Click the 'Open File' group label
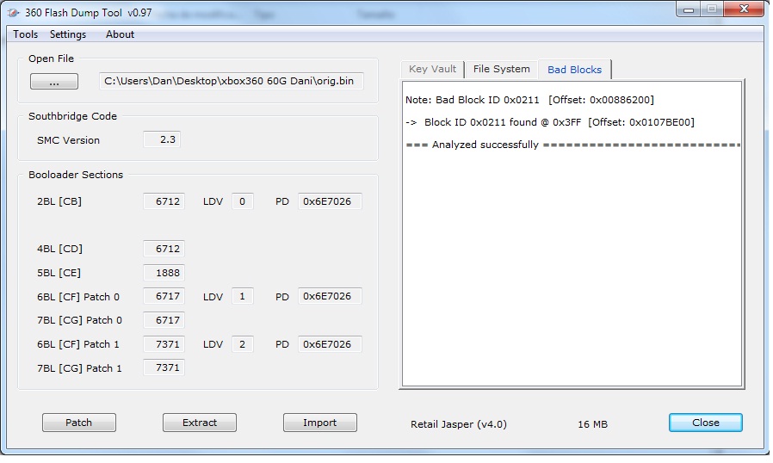The width and height of the screenshot is (773, 463). tap(52, 59)
